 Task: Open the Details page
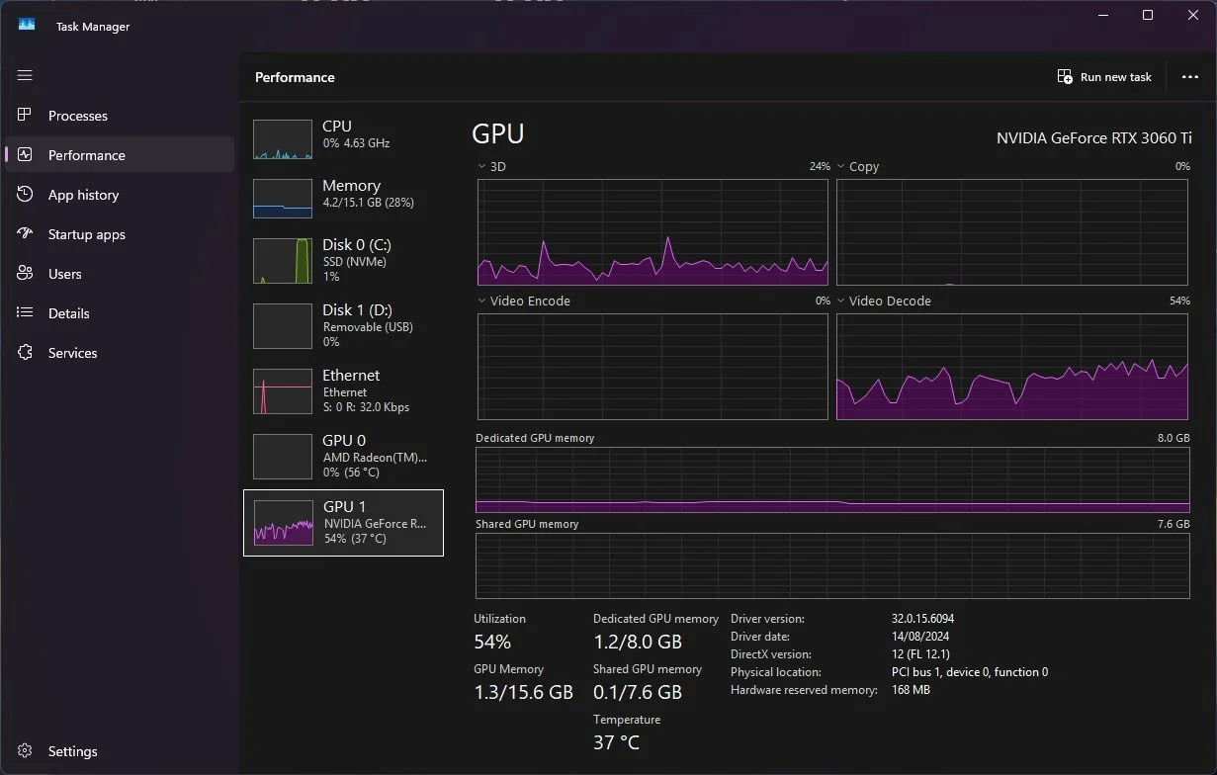[25, 313]
